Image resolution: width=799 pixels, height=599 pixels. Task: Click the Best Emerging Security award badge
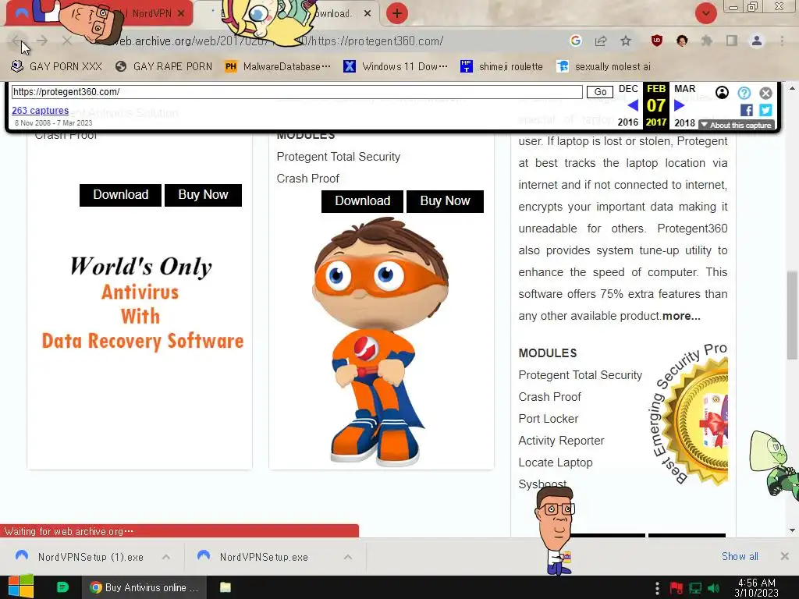point(688,415)
